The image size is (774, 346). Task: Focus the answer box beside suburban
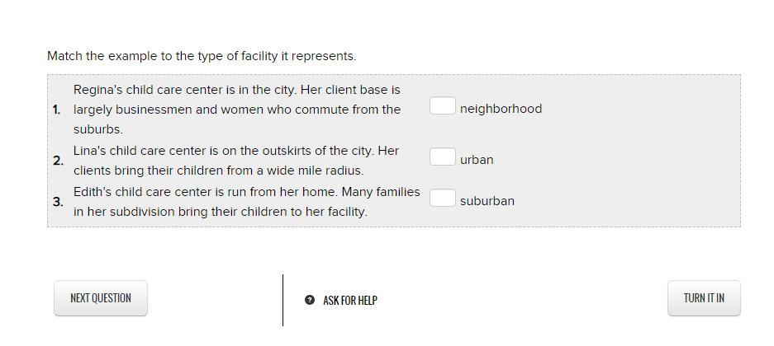tap(442, 198)
